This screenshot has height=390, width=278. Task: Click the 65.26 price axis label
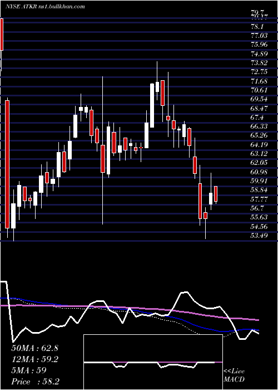(x=260, y=135)
